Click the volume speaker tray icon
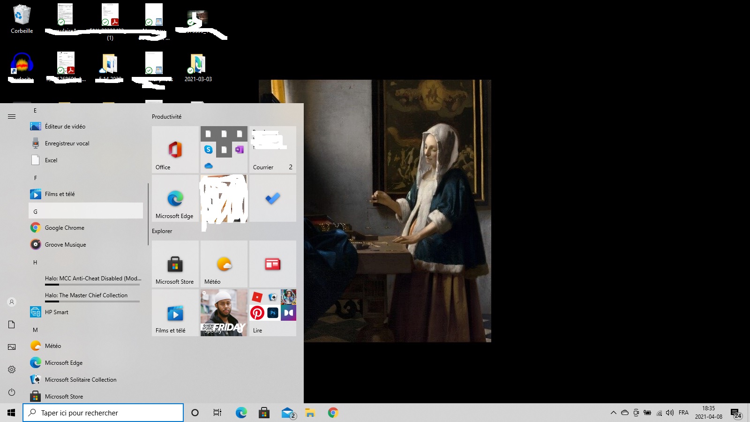 (x=670, y=413)
